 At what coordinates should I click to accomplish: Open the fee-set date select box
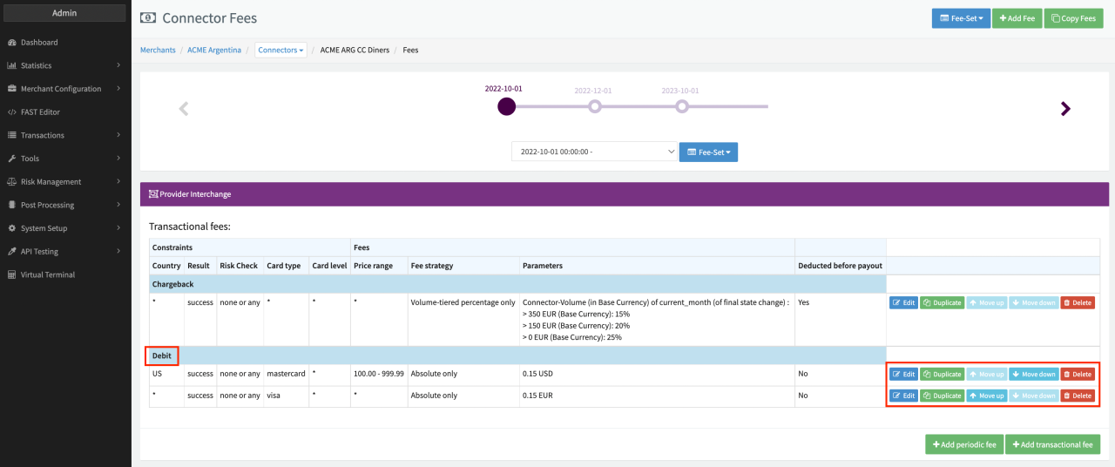point(594,152)
